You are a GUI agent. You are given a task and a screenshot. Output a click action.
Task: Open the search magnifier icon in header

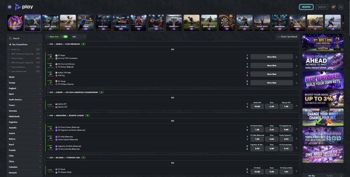(341, 7)
